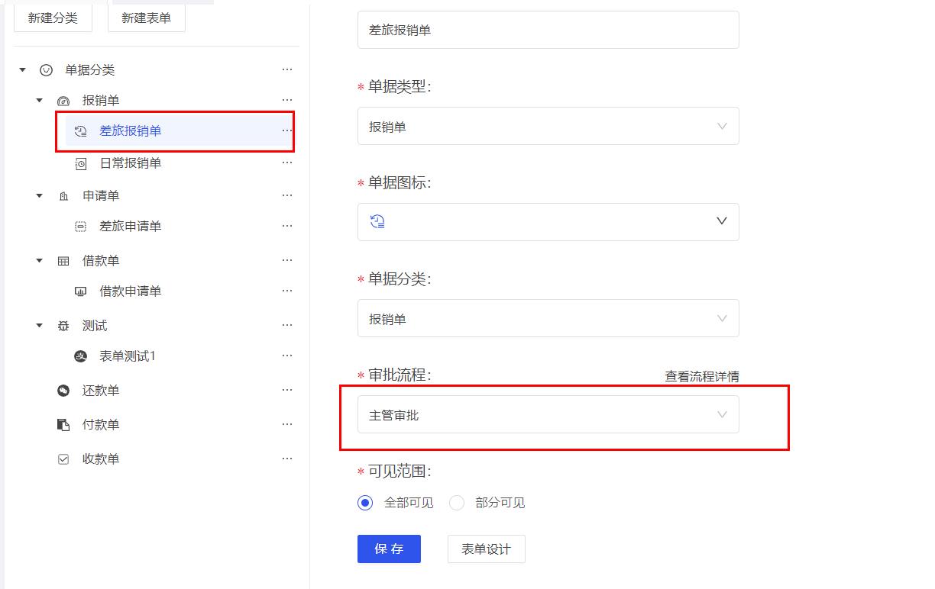Open the 审批流程 dropdown showing 主管审批
935x589 pixels.
(548, 414)
